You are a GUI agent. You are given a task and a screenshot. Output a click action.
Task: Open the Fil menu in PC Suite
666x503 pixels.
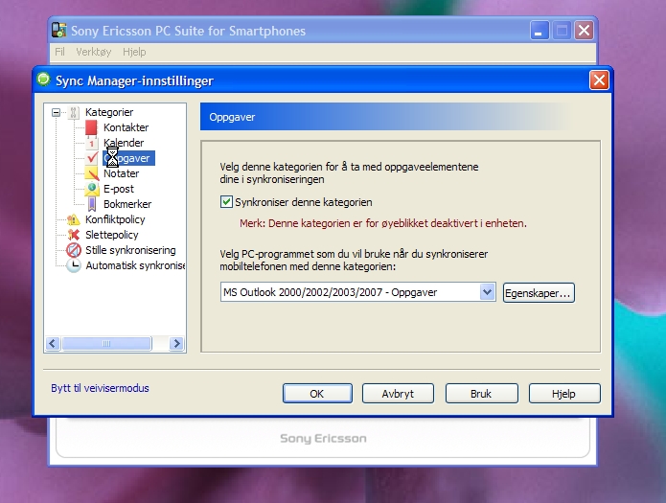[x=59, y=52]
